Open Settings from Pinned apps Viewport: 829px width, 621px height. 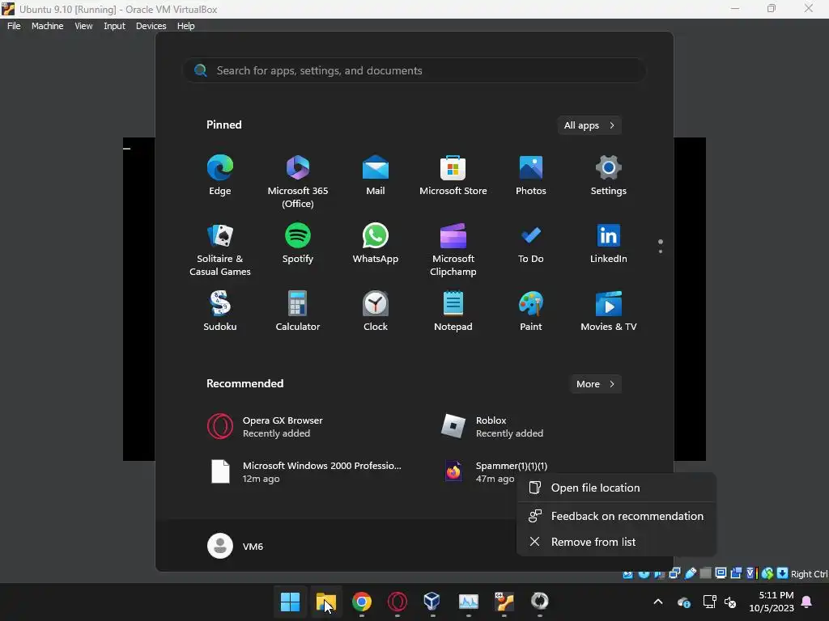point(609,175)
